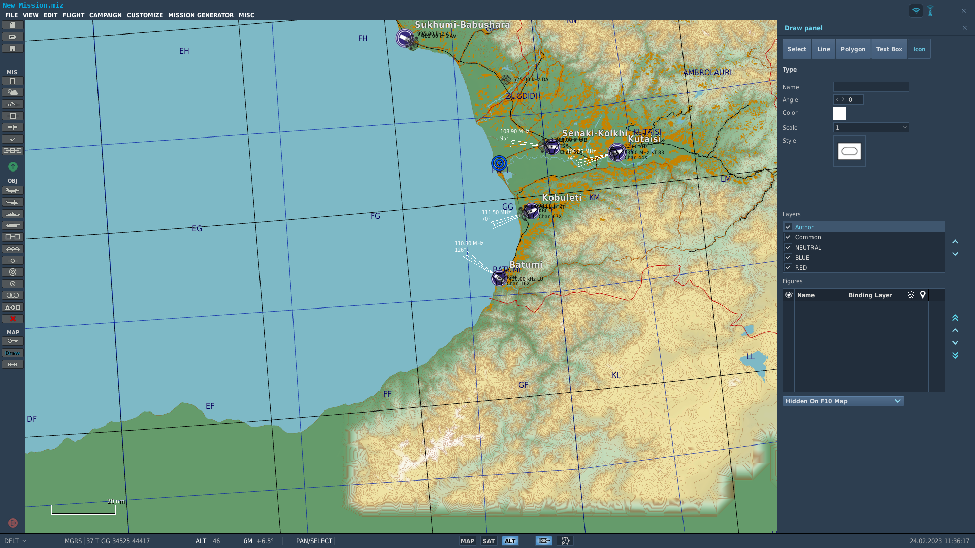Open the Mission Options checkmark tool
This screenshot has width=975, height=548.
[x=13, y=139]
